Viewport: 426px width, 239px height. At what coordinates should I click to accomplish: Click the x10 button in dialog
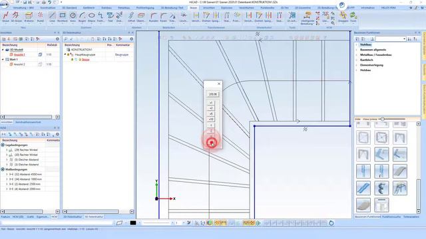211,119
